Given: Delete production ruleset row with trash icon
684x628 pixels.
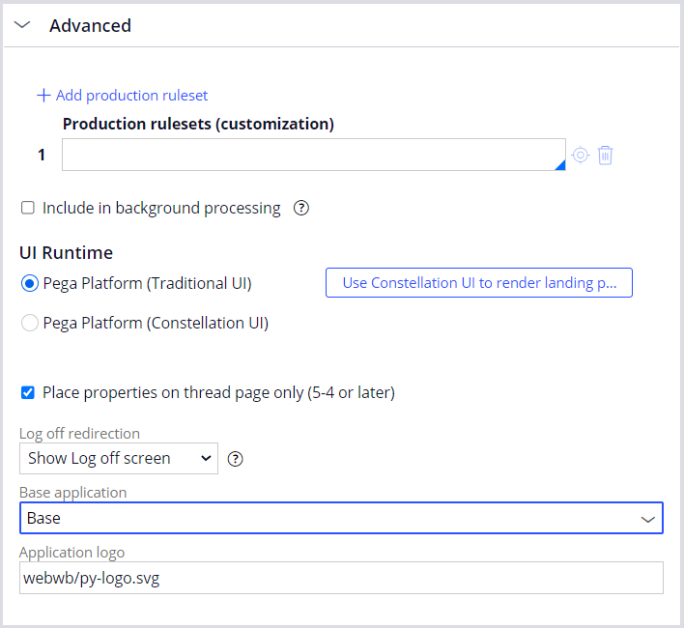Looking at the screenshot, I should [x=606, y=155].
